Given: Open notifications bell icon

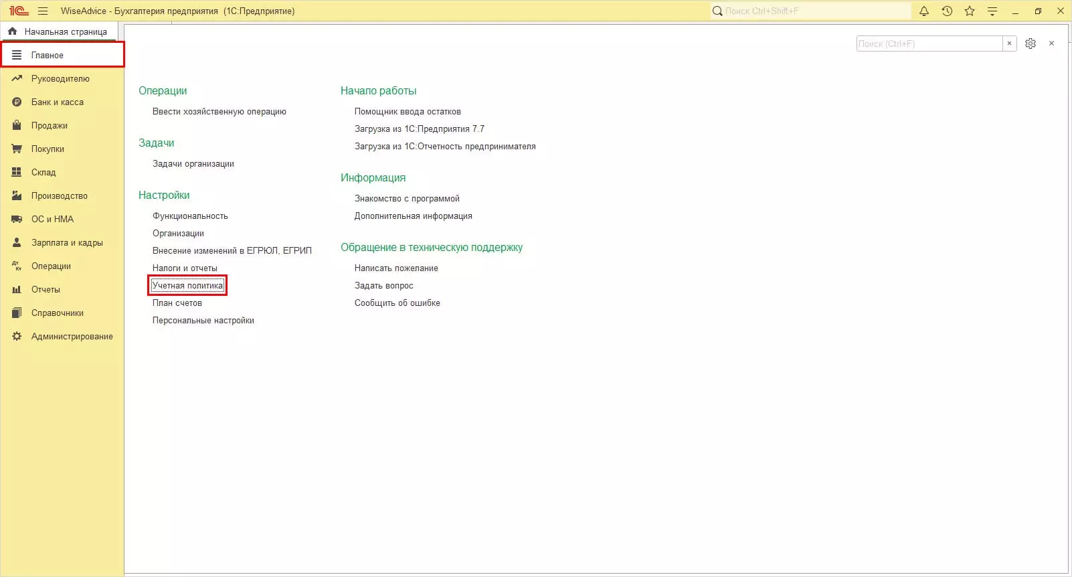Looking at the screenshot, I should tap(924, 11).
